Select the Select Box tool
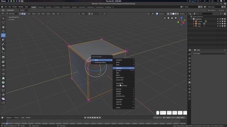Image resolution: width=227 pixels, height=127 pixels. pyautogui.click(x=3, y=18)
